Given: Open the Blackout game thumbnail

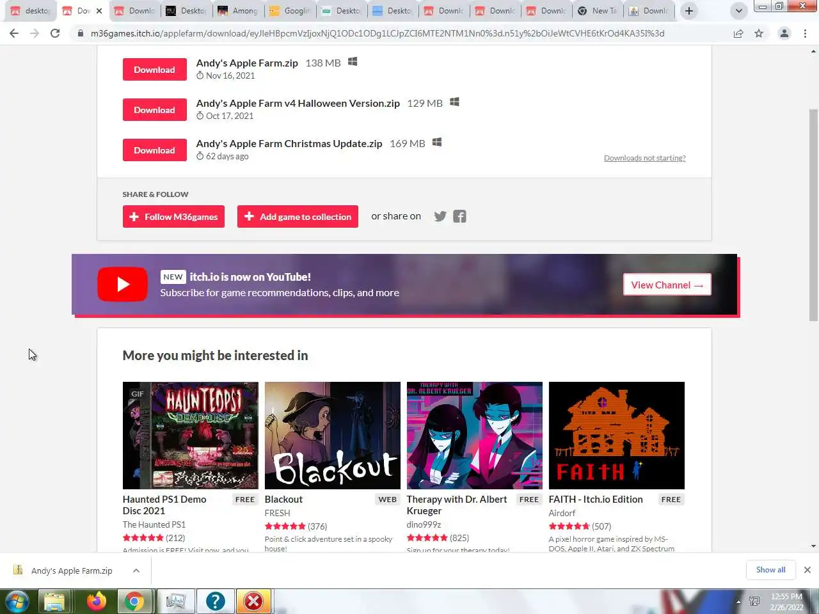Looking at the screenshot, I should pyautogui.click(x=333, y=436).
